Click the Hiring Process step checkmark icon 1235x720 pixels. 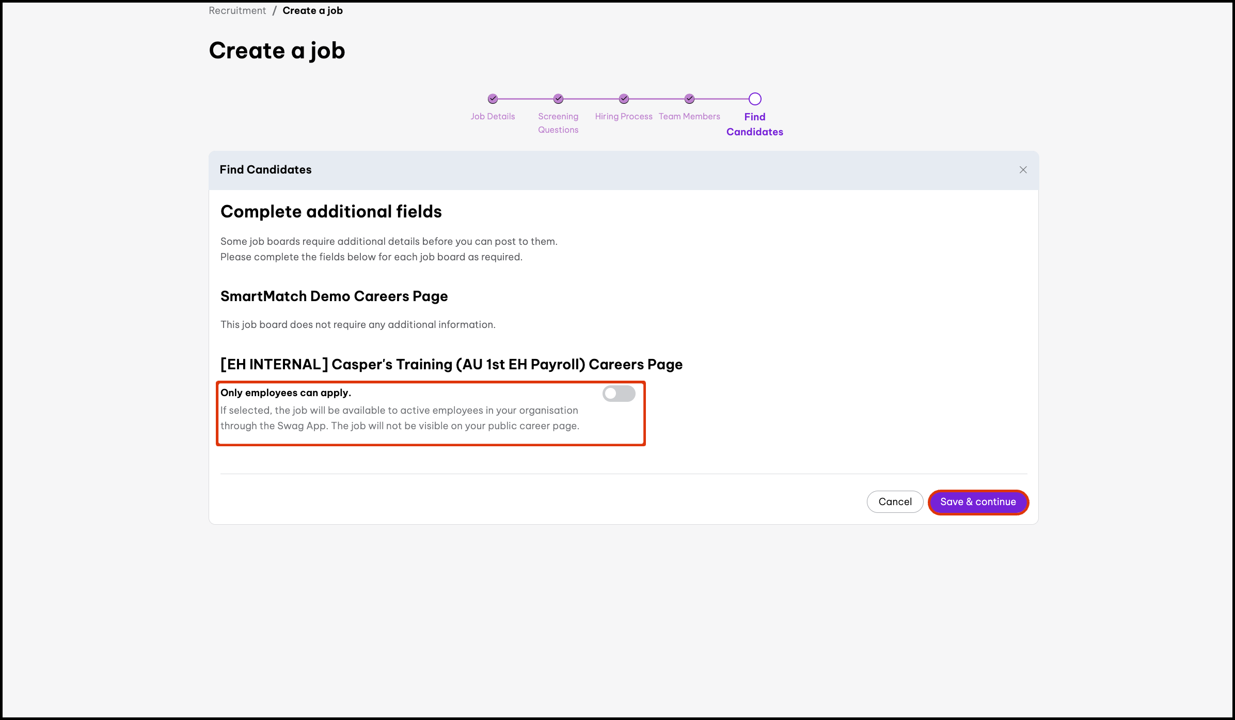point(624,99)
